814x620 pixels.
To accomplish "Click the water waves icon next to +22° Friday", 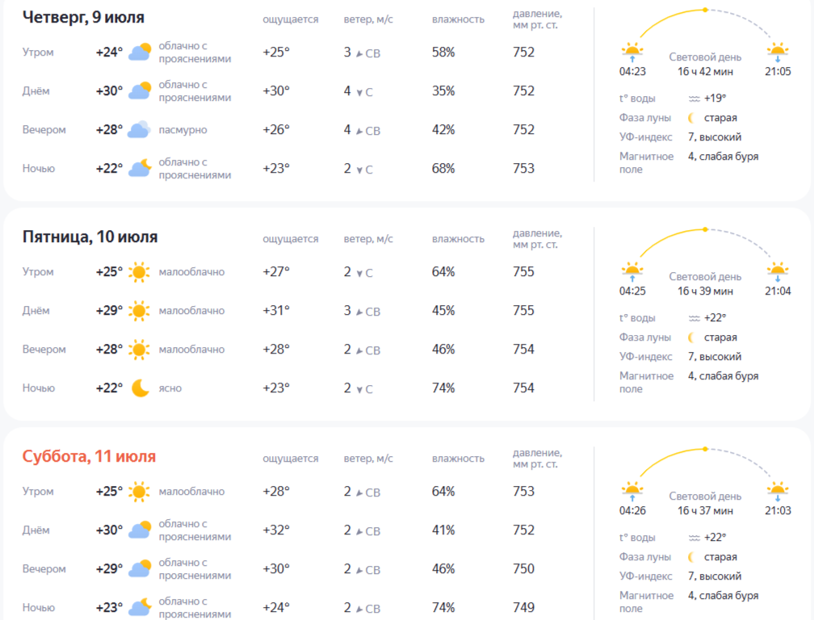I will (694, 318).
